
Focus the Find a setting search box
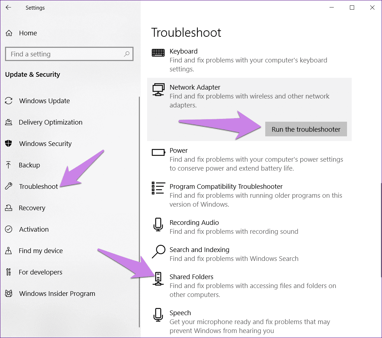tap(69, 54)
